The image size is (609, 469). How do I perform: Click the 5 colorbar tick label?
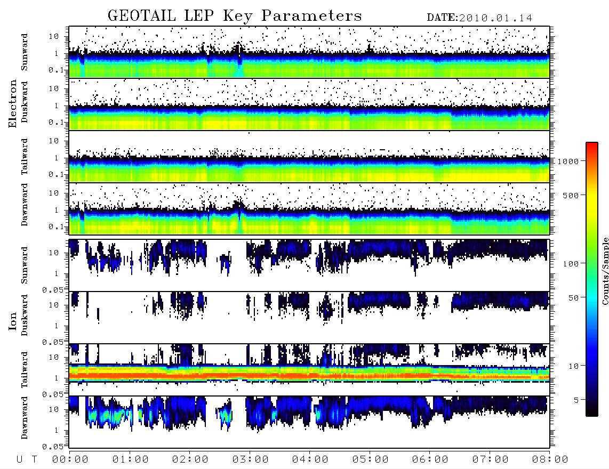(576, 400)
